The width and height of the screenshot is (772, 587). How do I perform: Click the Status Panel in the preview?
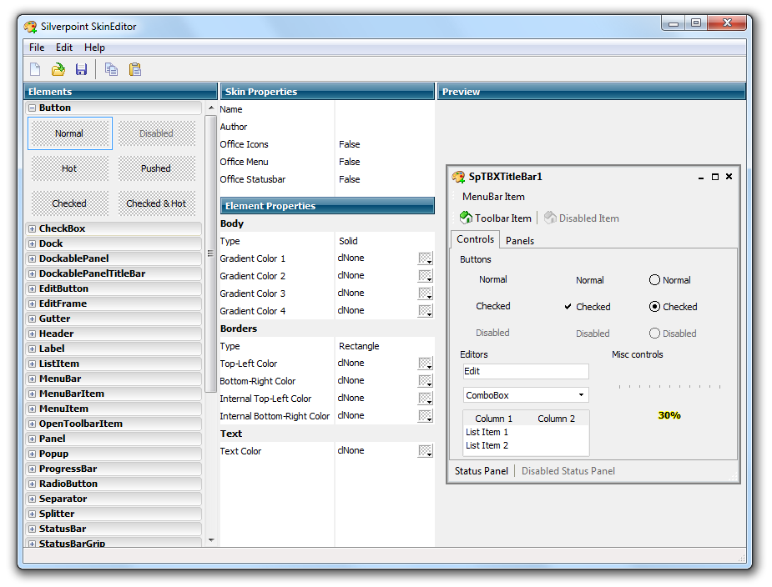point(482,471)
